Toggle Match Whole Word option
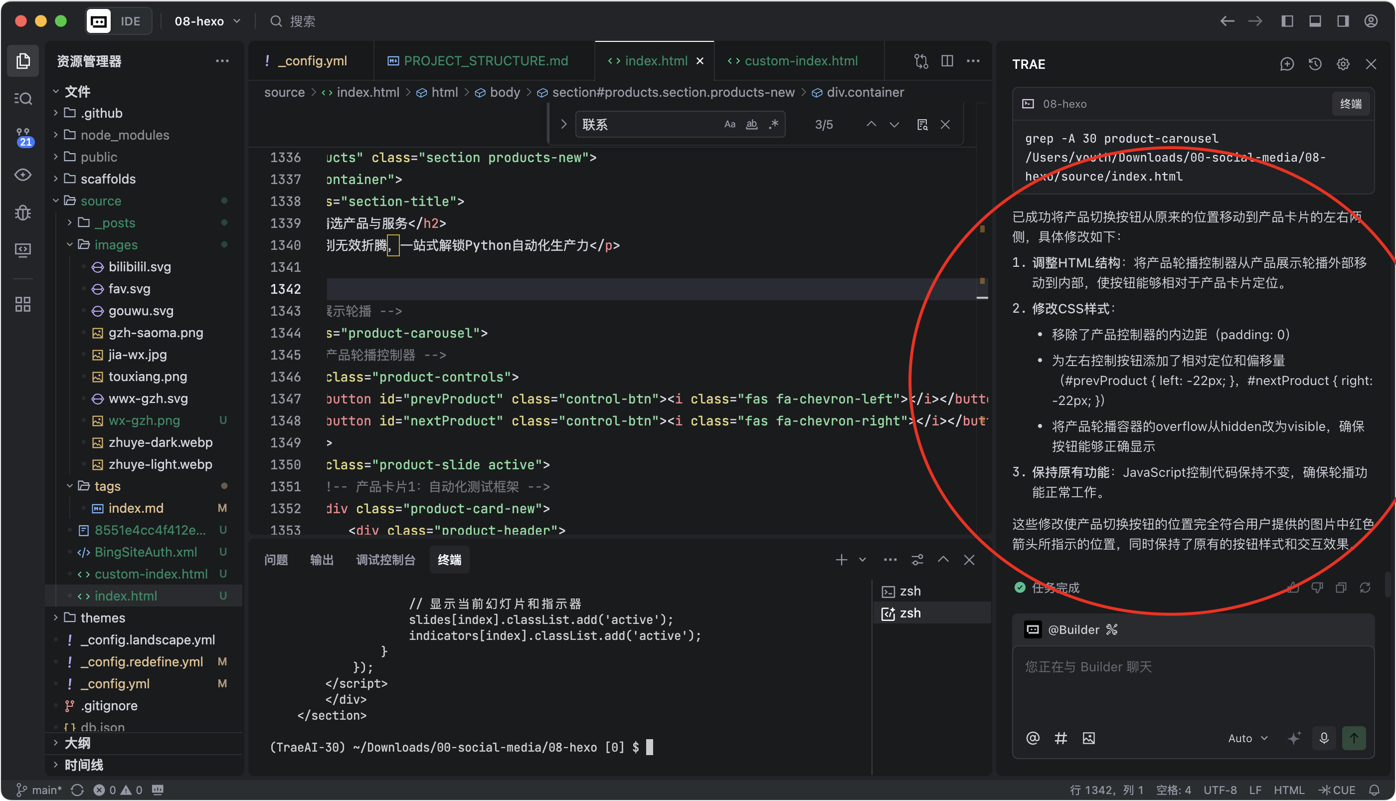 [752, 124]
